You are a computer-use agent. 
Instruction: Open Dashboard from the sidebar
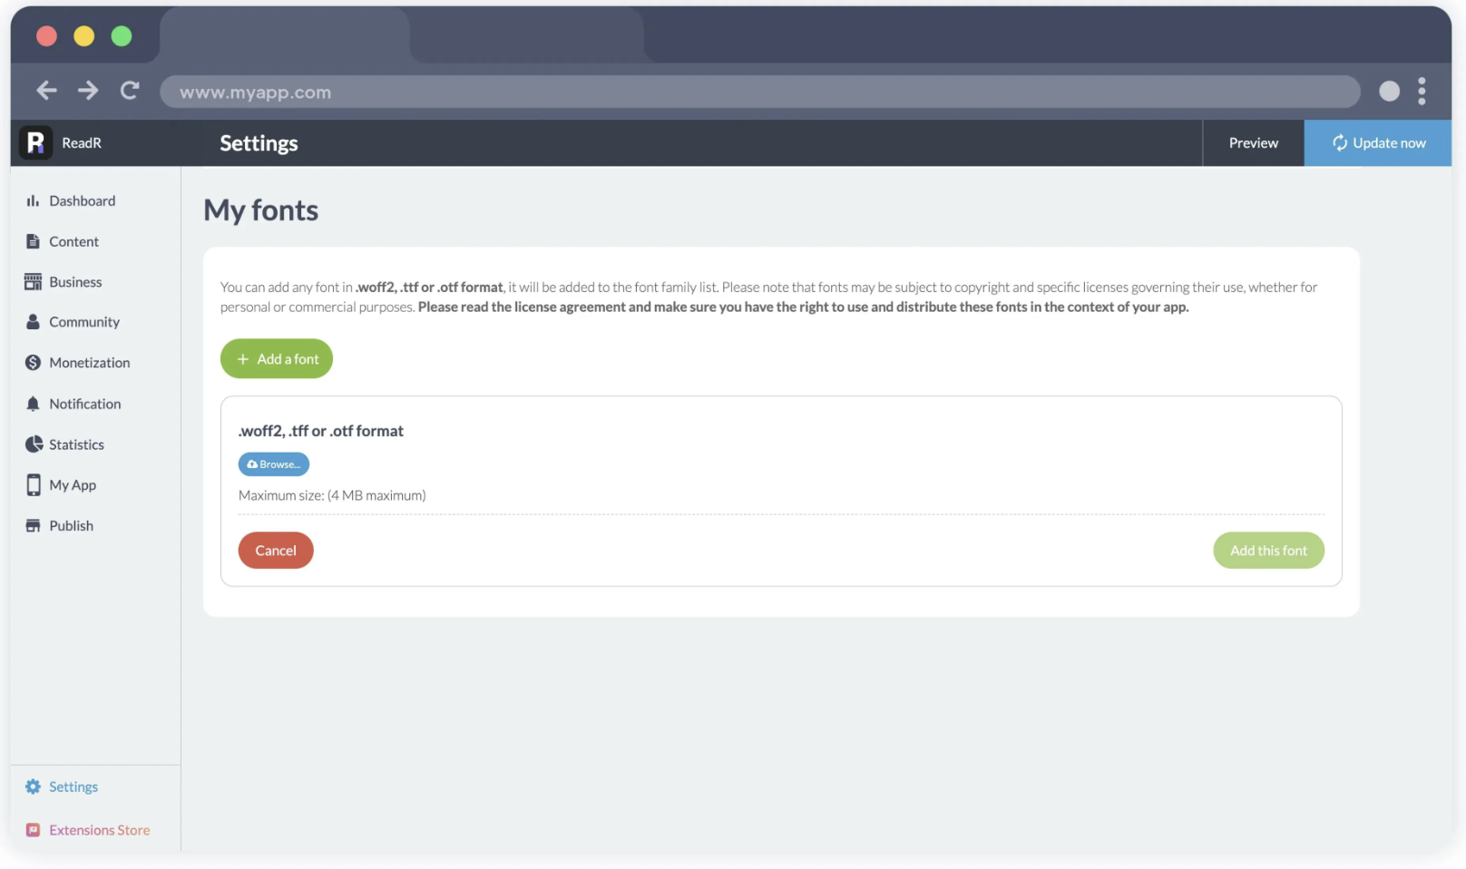click(82, 201)
